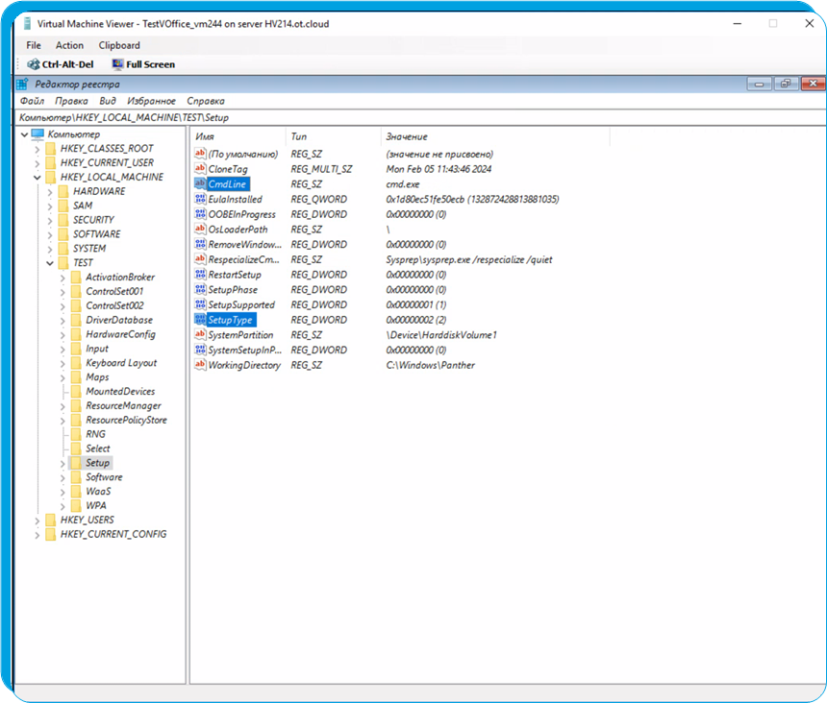Click the registry editor title bar icon

tap(23, 85)
